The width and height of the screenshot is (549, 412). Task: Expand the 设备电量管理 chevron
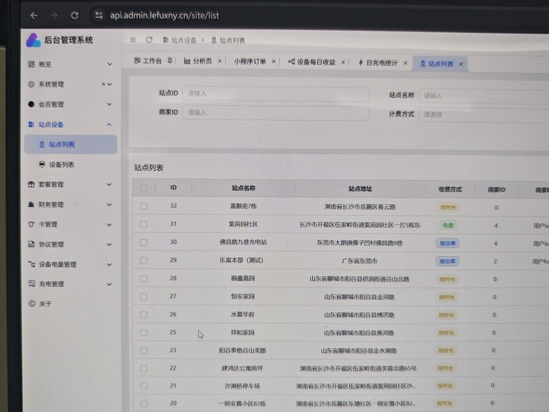(x=110, y=264)
